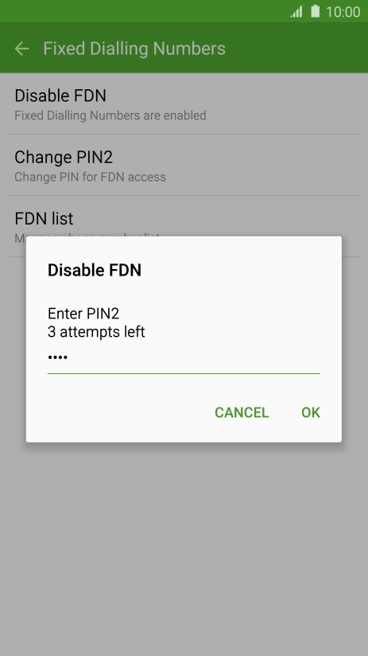The height and width of the screenshot is (656, 368).
Task: Confirm the PIN2 with OK
Action: tap(311, 412)
